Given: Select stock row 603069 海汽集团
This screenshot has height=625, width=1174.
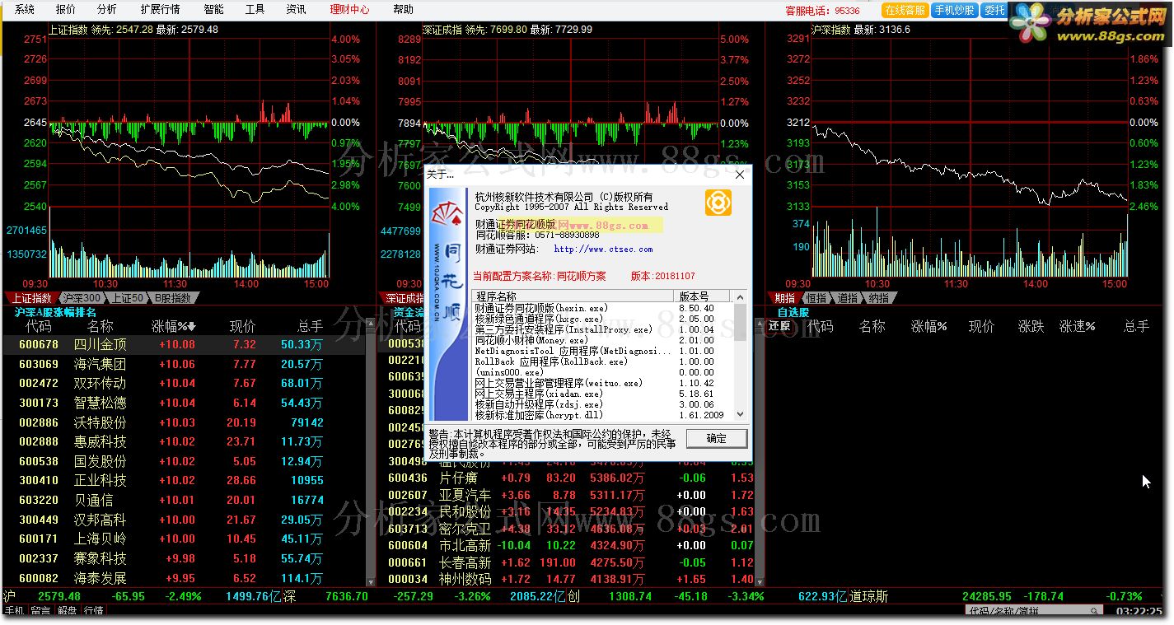Looking at the screenshot, I should coord(183,364).
